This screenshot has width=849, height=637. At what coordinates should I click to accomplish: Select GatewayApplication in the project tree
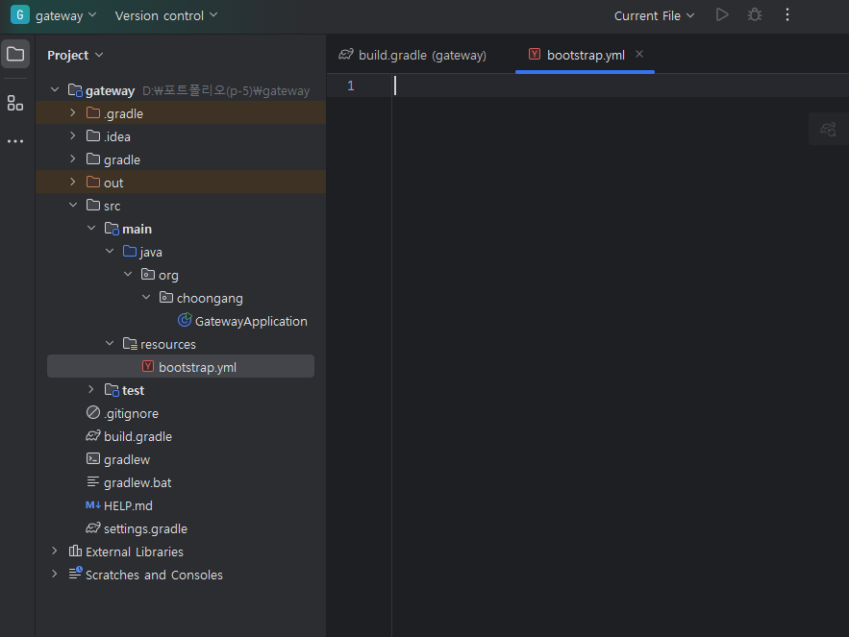pos(250,320)
